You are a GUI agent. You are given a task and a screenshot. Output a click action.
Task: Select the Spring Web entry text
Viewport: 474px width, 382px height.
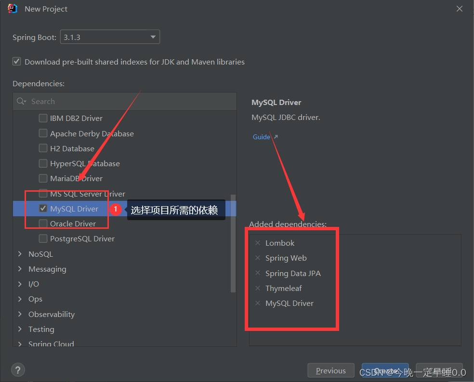click(x=286, y=258)
